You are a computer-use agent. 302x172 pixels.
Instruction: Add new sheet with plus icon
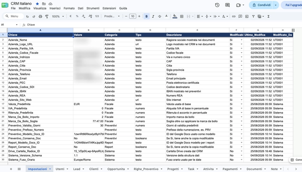pos(11,169)
